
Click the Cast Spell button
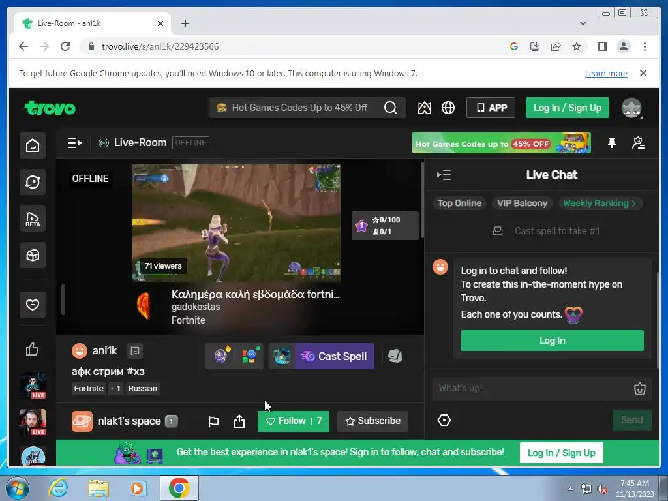335,356
